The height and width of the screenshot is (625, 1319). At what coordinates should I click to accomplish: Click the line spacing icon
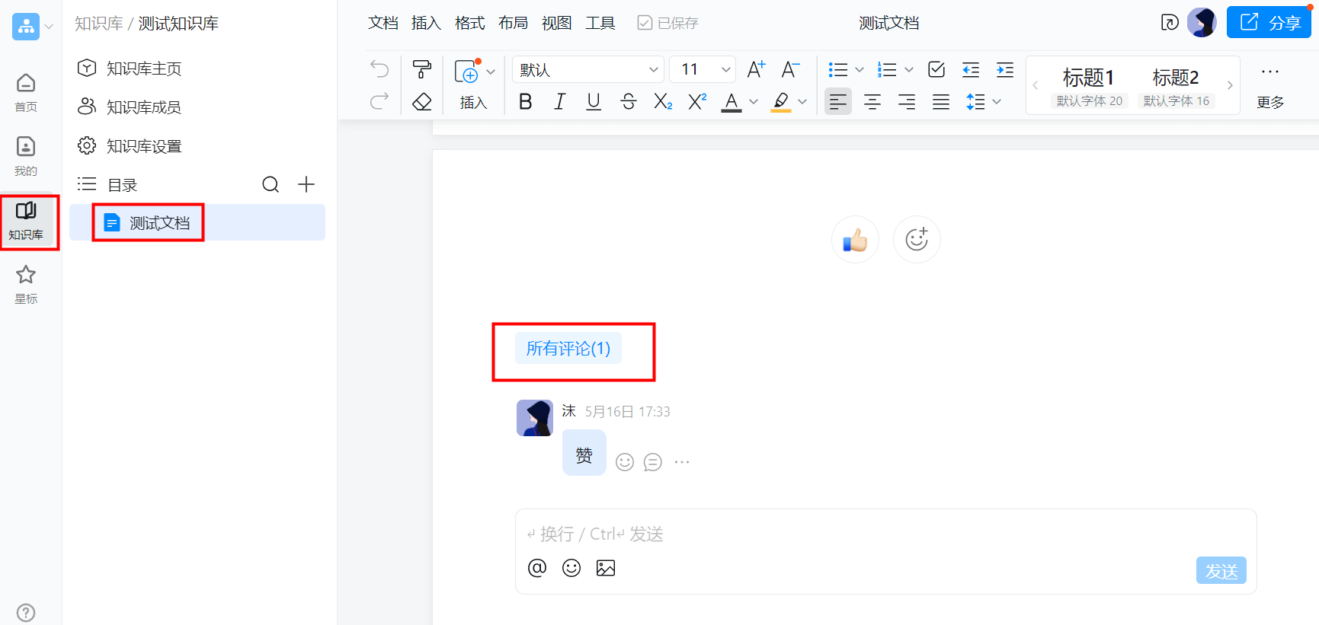(x=975, y=101)
